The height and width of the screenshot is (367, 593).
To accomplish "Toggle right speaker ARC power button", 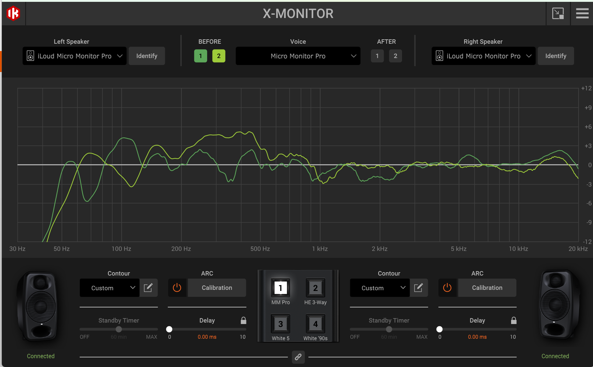I will [447, 288].
